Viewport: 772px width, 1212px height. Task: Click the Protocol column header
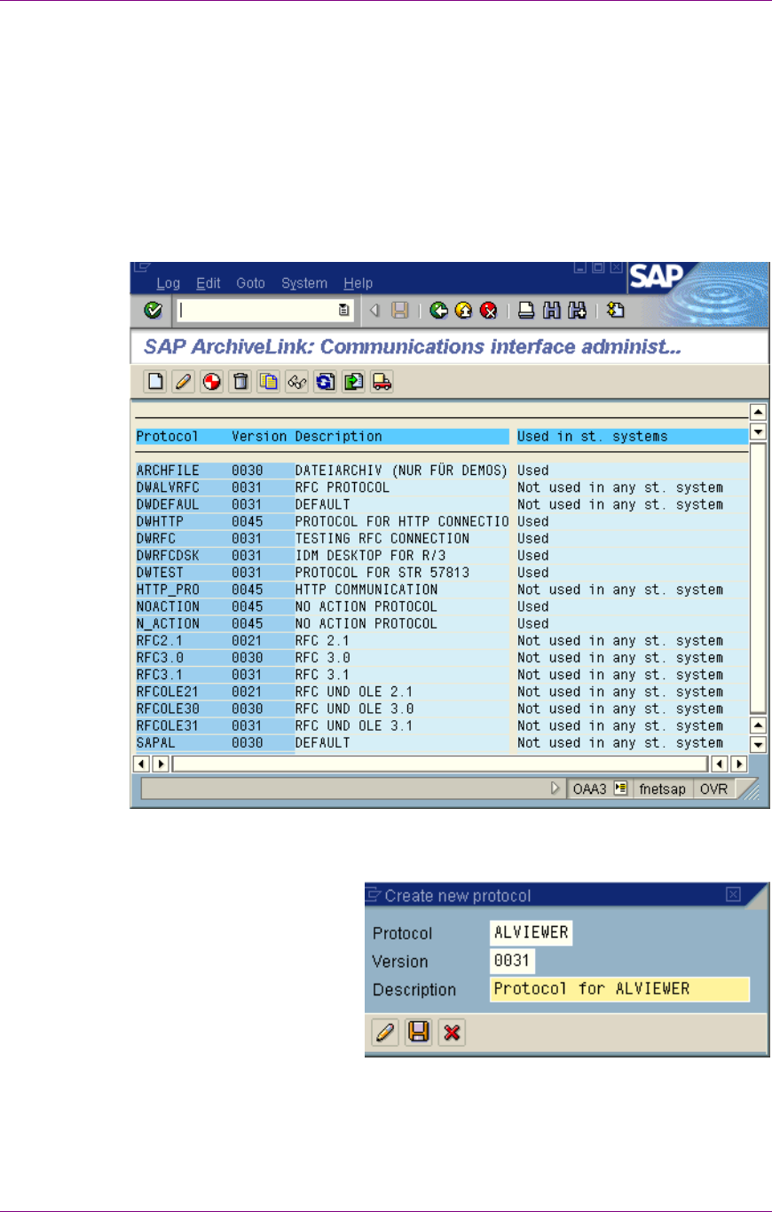(167, 437)
